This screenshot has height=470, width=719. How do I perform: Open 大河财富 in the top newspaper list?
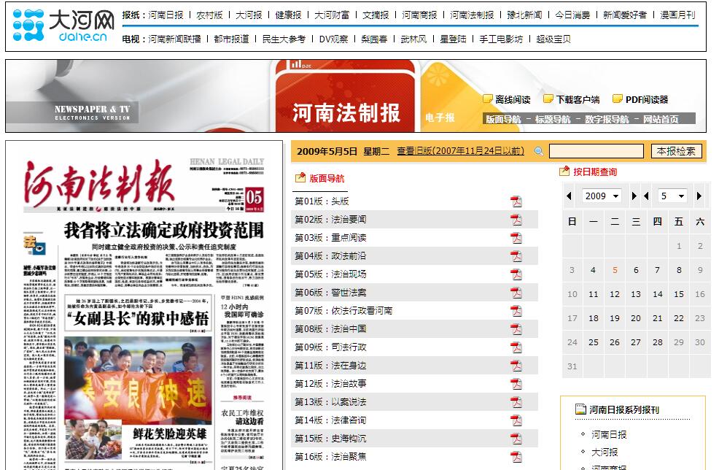pos(332,15)
